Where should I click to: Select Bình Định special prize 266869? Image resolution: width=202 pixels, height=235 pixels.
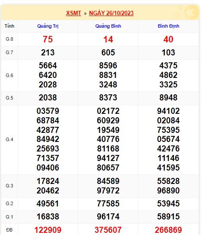pyautogui.click(x=168, y=230)
